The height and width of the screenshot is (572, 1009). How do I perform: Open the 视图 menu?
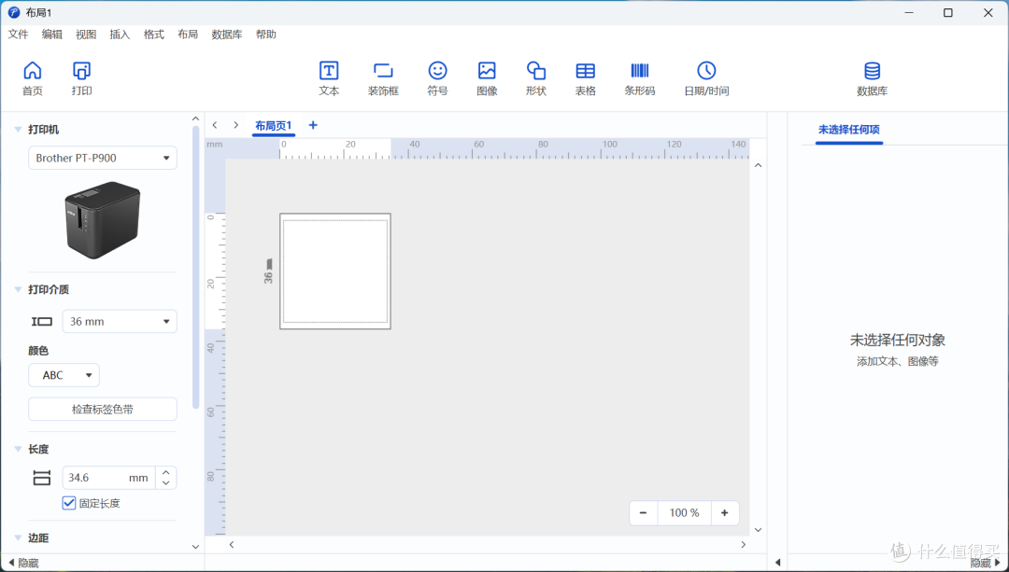[86, 35]
